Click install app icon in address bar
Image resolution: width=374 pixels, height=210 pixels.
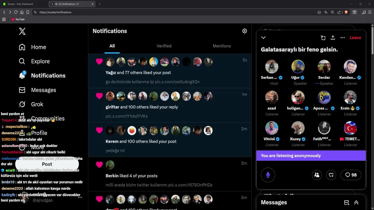pos(319,12)
